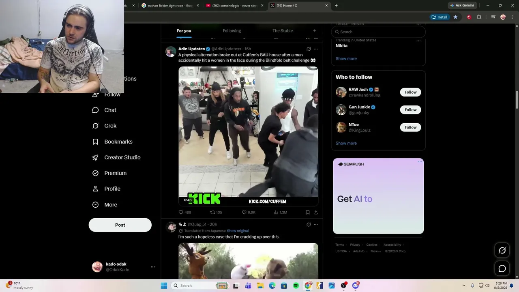
Task: Switch to The Stable tab
Action: [283, 31]
